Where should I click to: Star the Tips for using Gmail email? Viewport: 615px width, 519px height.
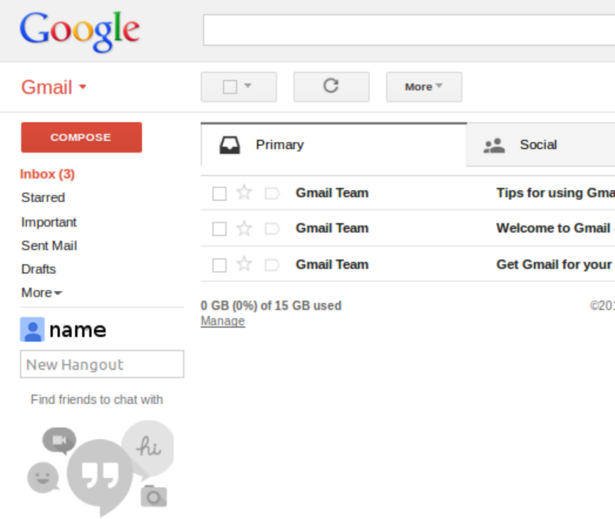click(244, 193)
